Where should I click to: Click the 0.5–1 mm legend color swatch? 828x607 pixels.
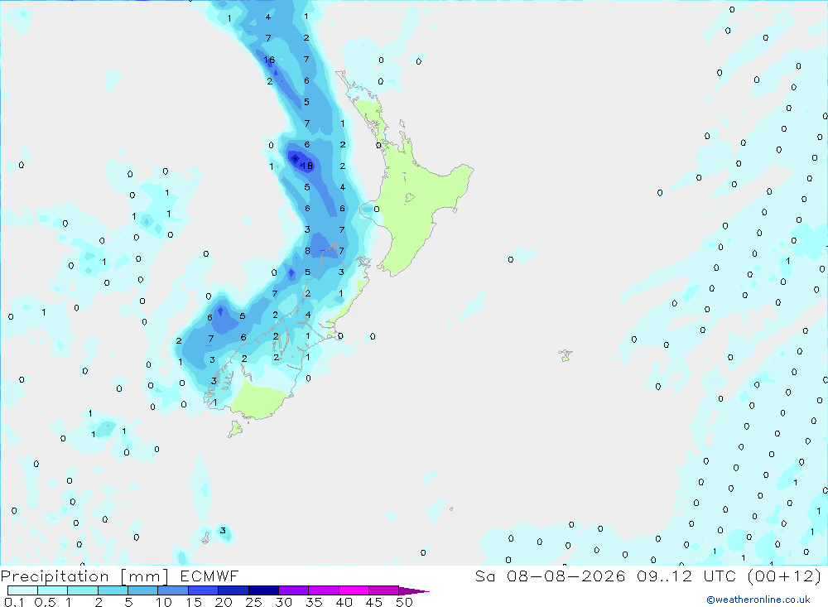point(53,590)
